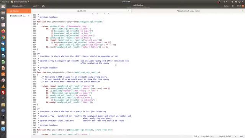Viewport: 245px width, 138px height.
Task: Expand the Apri open-file dropdown
Action: click(x=36, y=6)
